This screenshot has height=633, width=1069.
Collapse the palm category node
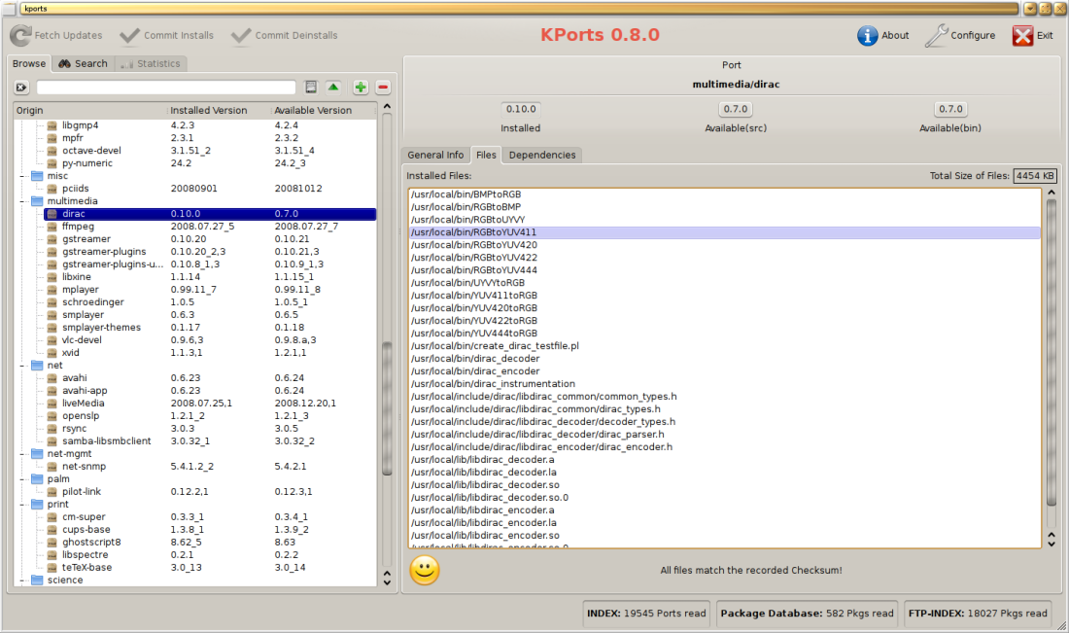pos(22,479)
